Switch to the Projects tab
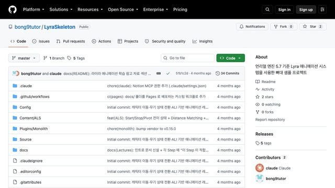This screenshot has width=335, height=188. coord(128,41)
